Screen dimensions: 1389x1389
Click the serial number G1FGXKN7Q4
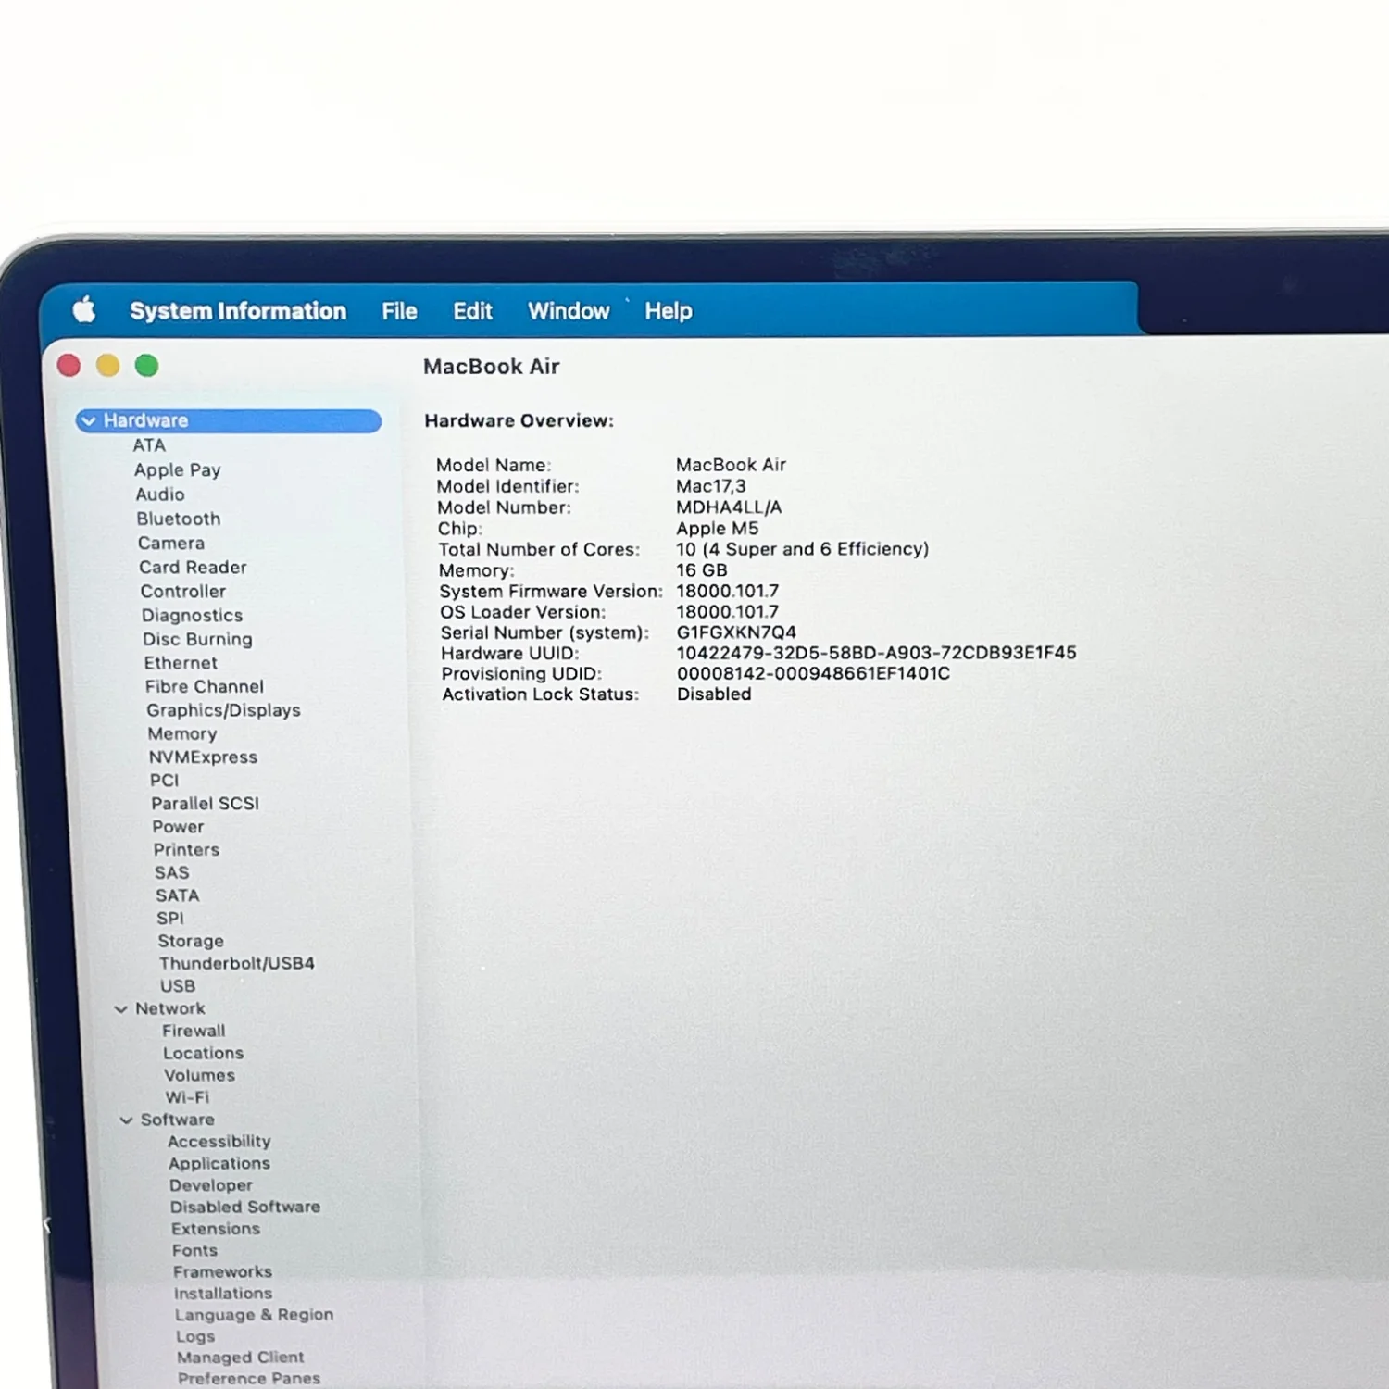point(736,632)
